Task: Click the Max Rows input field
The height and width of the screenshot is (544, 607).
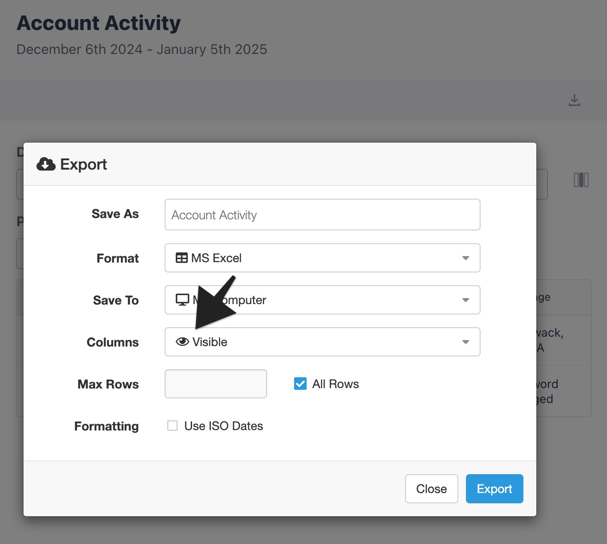Action: coord(216,384)
